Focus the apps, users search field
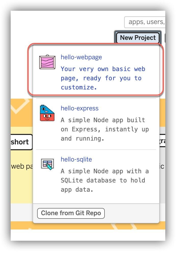177x253 pixels. (x=145, y=22)
